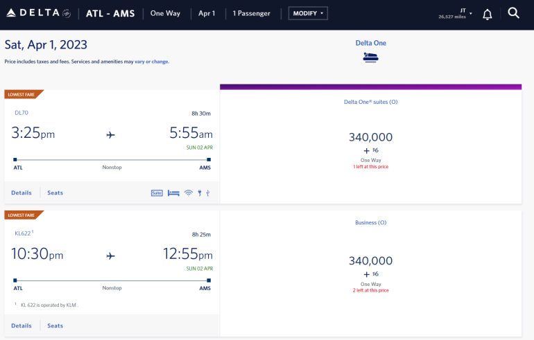Click the lie-flat bed amenity icon
Screen dimensions: 534x340
pos(173,193)
